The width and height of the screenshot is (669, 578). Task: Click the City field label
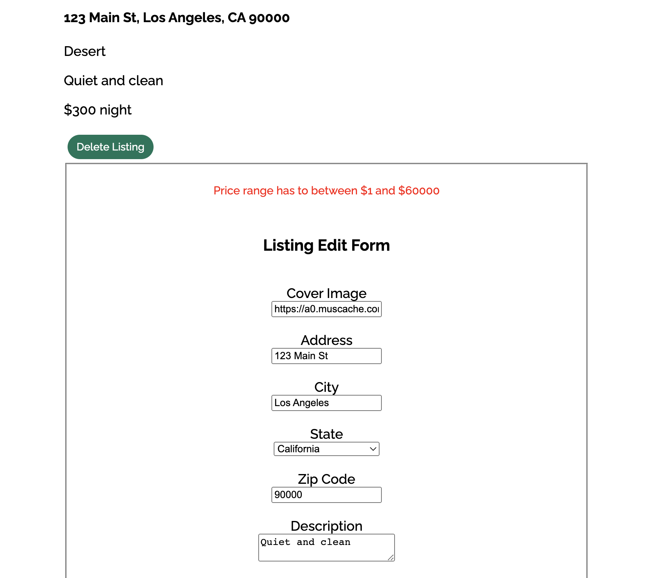pos(326,387)
